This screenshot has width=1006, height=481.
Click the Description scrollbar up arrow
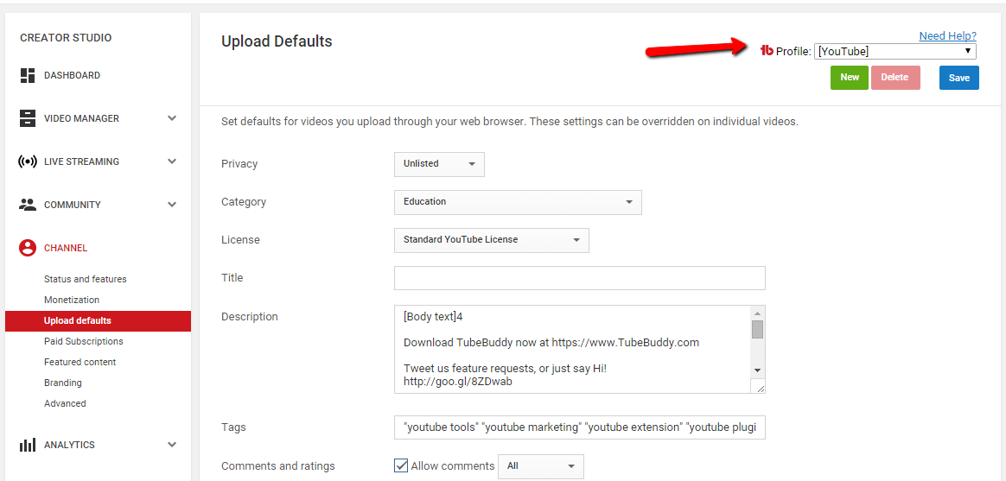(757, 313)
